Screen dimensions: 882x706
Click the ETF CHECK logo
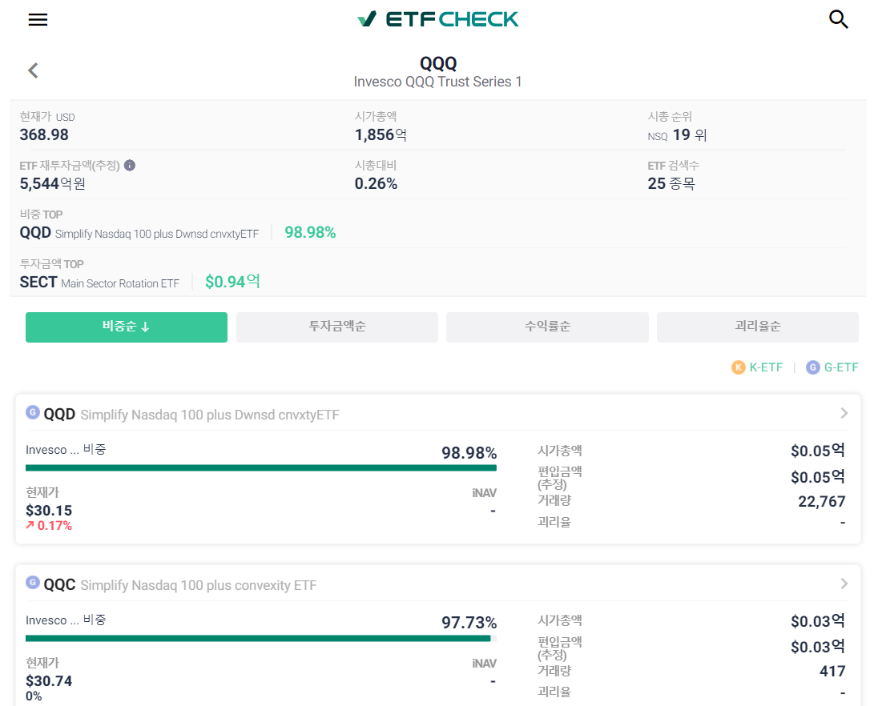[437, 19]
